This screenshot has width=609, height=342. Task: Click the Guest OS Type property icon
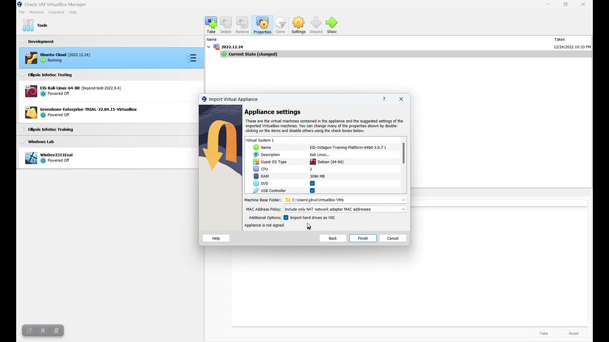point(256,161)
